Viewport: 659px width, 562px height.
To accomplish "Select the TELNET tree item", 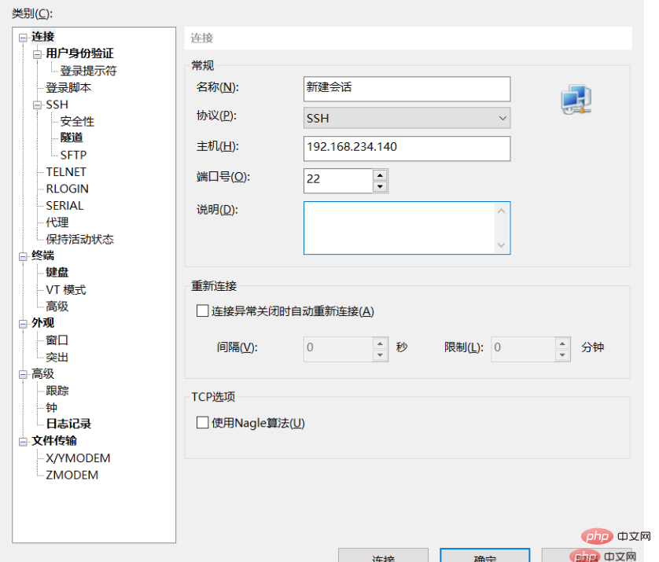I will (66, 172).
